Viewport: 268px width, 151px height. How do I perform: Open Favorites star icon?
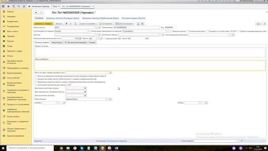(x=8, y=6)
